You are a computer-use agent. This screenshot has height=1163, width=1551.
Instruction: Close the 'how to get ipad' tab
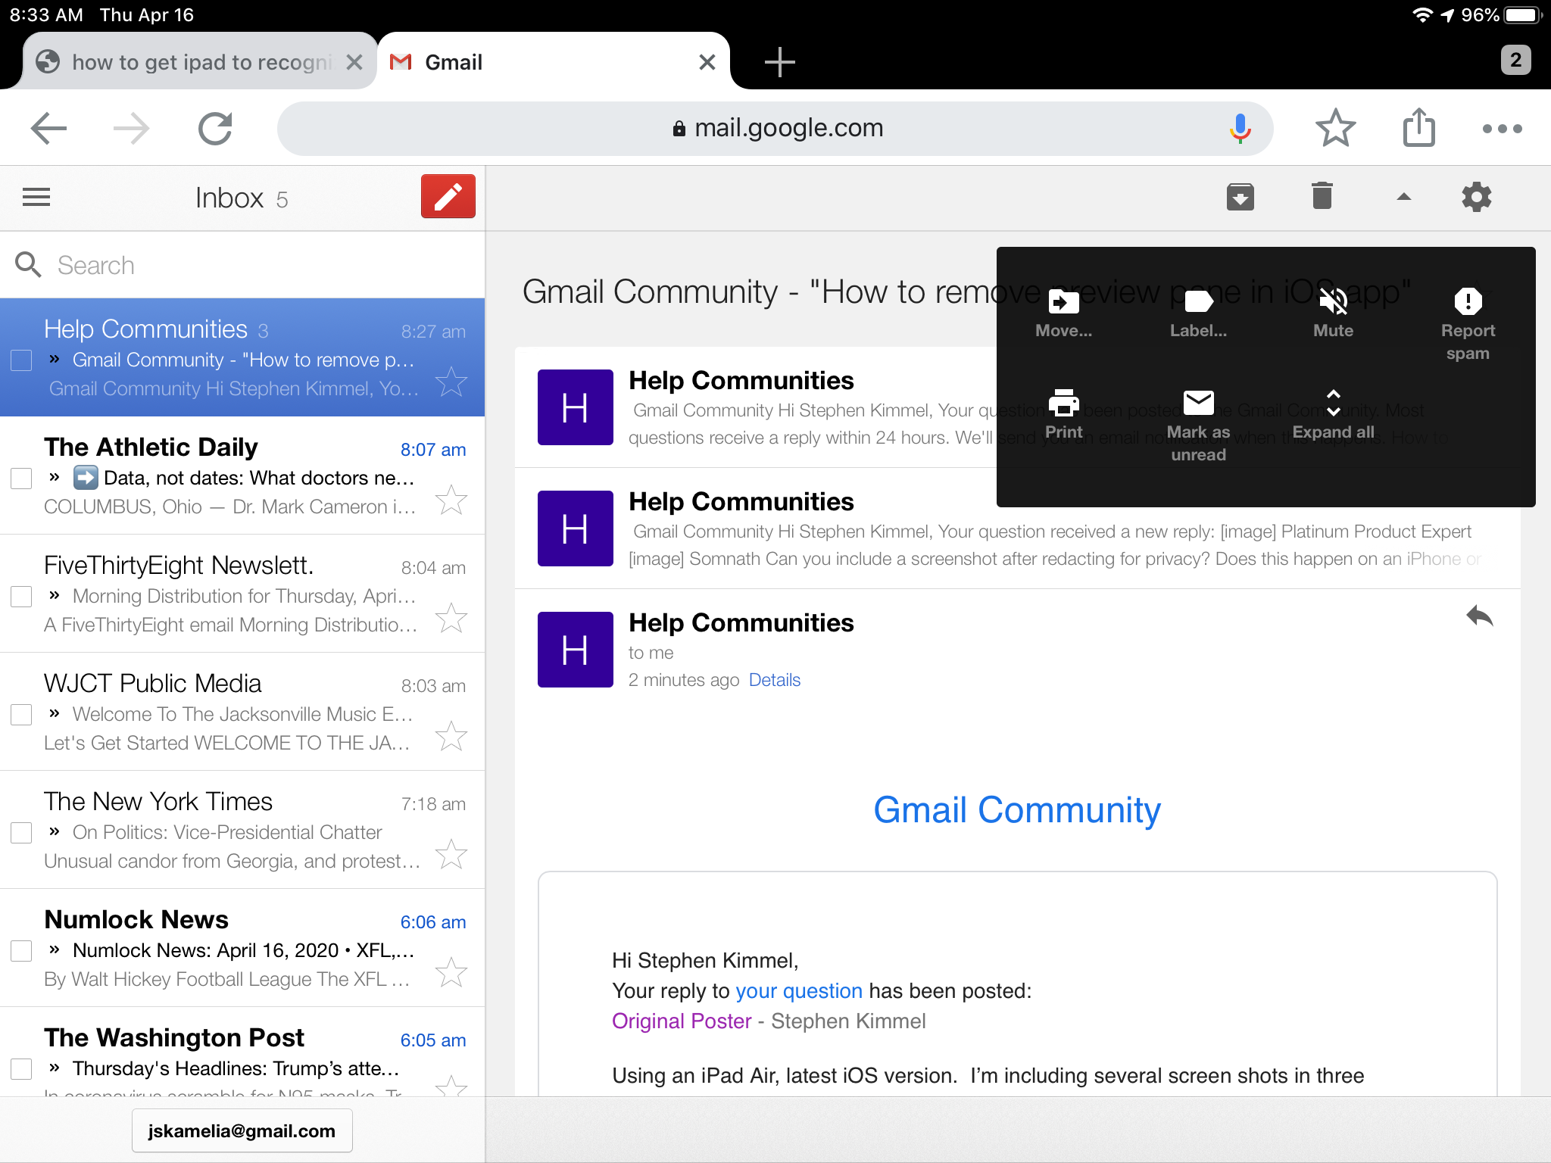pyautogui.click(x=354, y=62)
